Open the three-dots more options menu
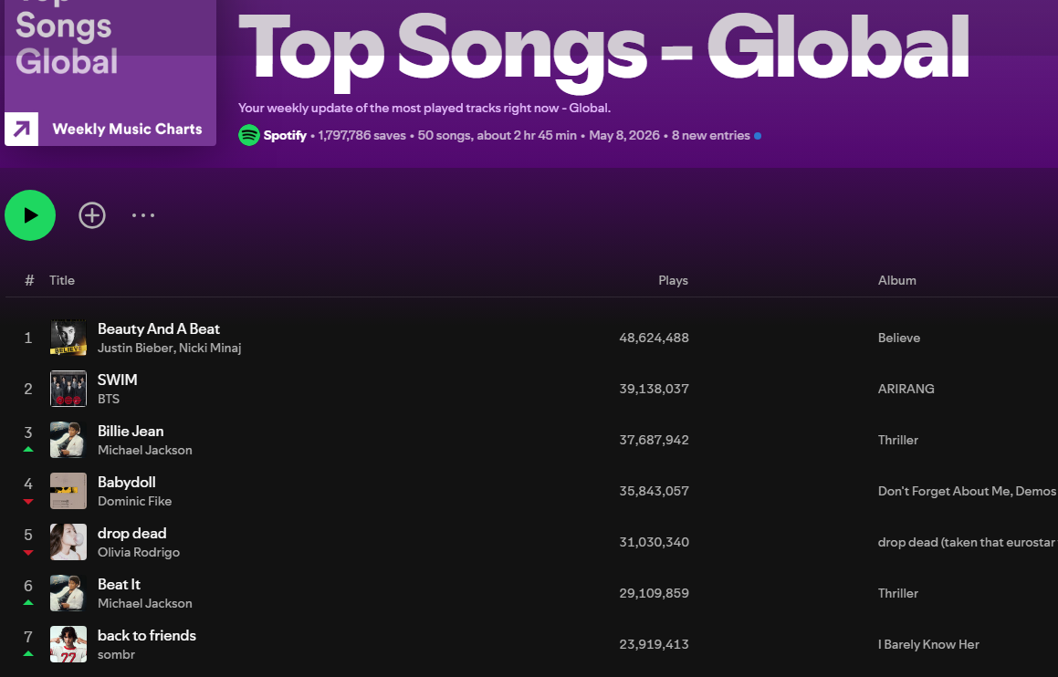1058x677 pixels. (143, 215)
